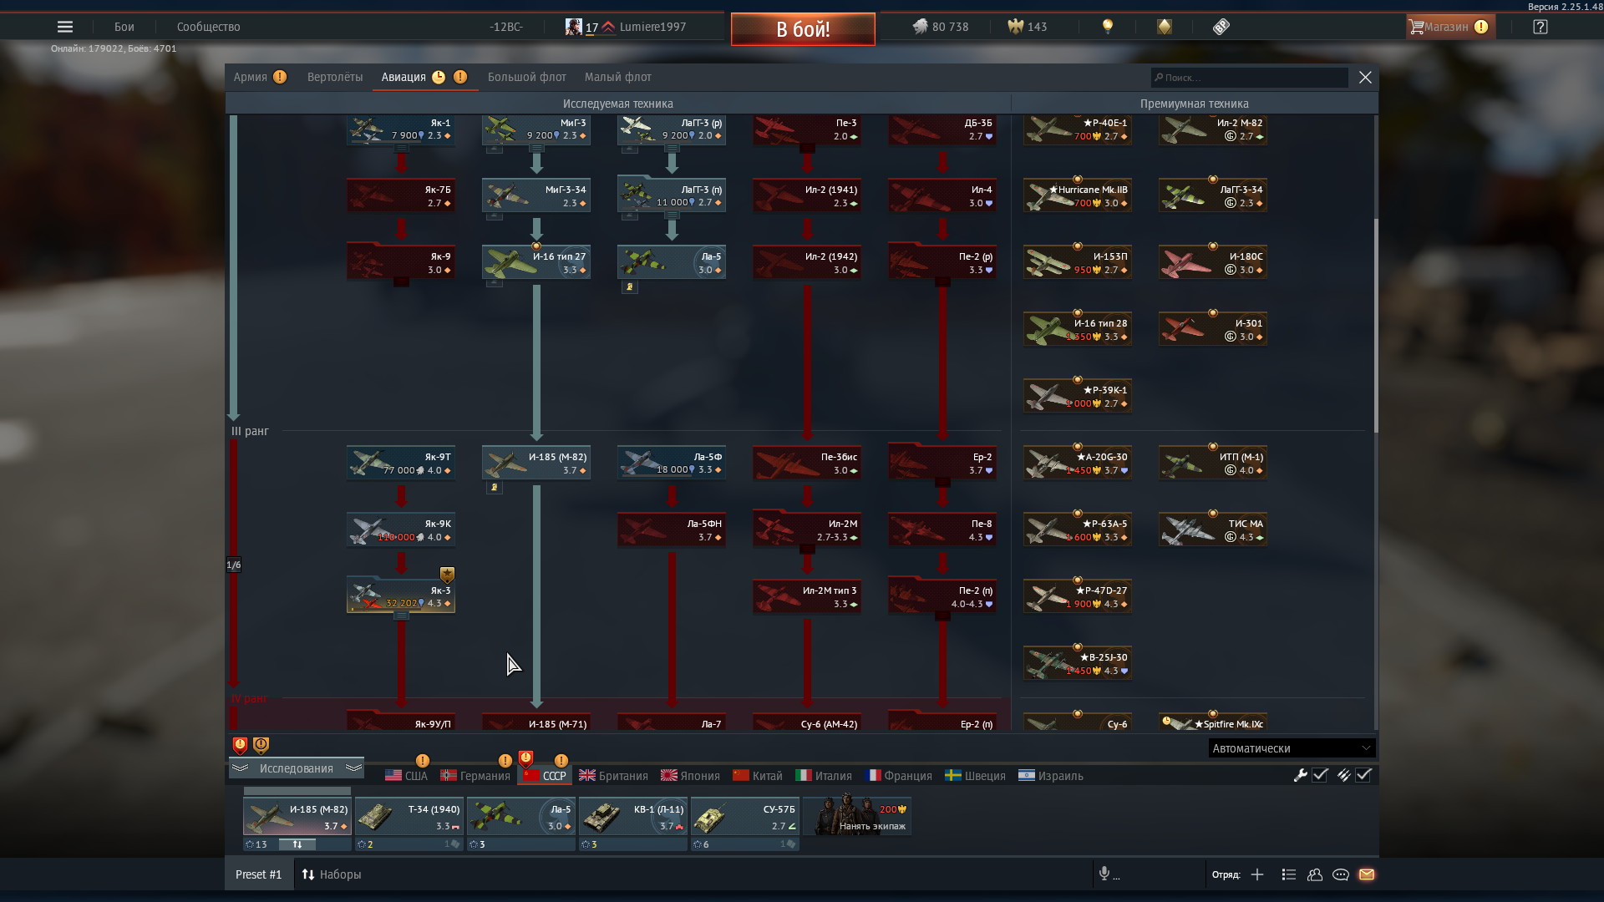Viewport: 1604px width, 902px height.
Task: Collapse the Исследования panel toggle
Action: point(297,768)
